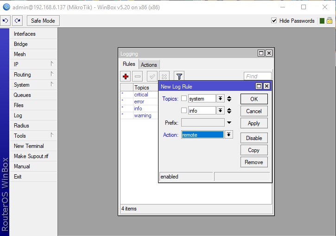Screen dimensions: 336x236
Task: Select the critical rule row
Action: (x=139, y=95)
